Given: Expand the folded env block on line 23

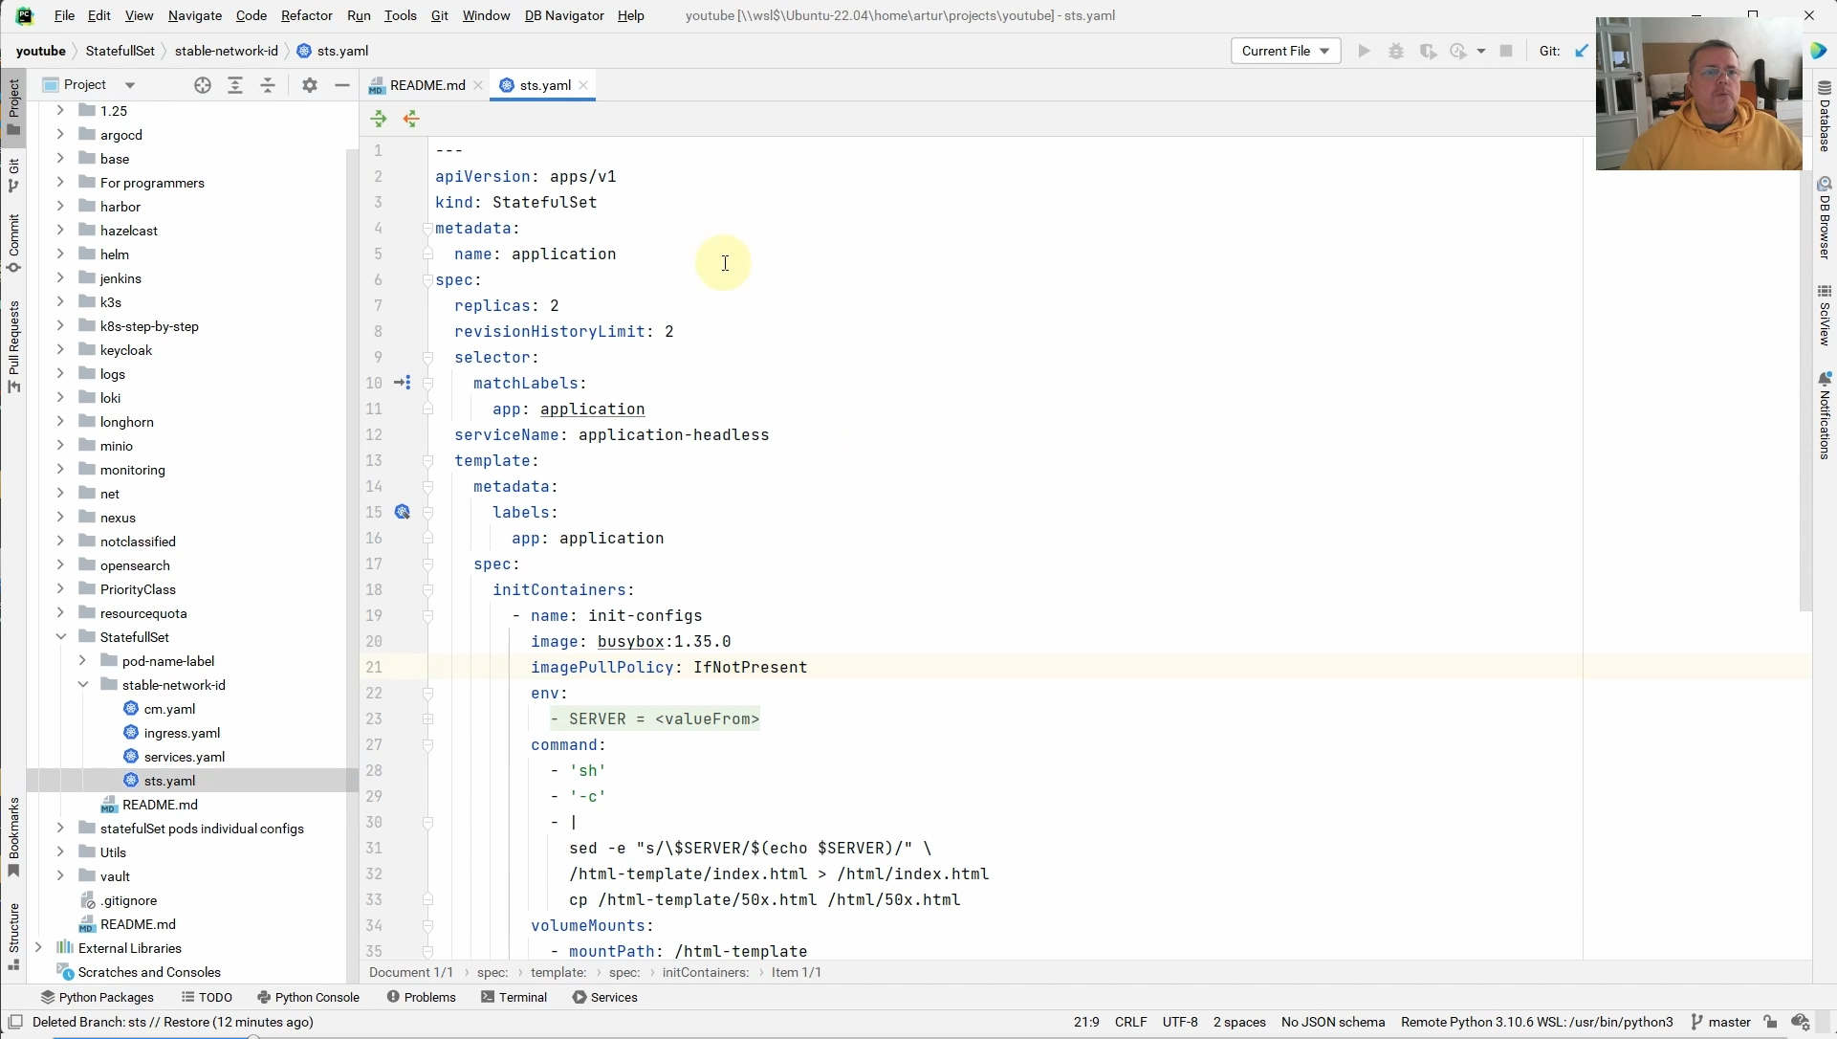Looking at the screenshot, I should coord(427,718).
